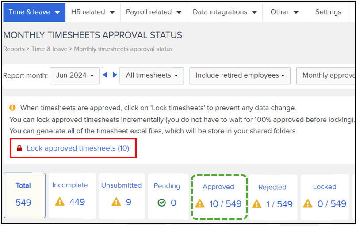Click the green checkmark in Pending card

[x=161, y=203]
